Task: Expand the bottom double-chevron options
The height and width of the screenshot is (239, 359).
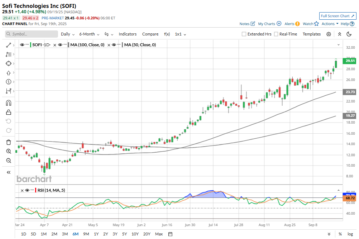Action: [329, 234]
